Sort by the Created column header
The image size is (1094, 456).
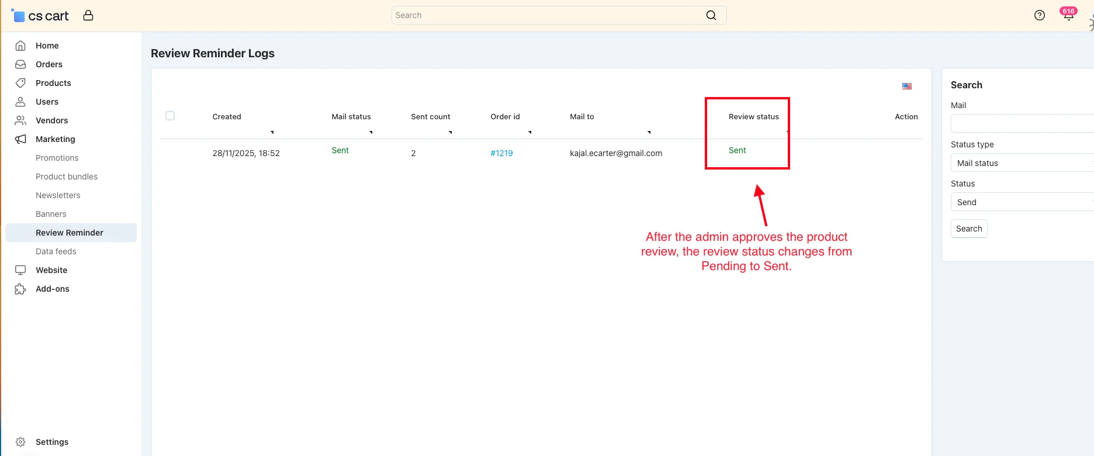(227, 117)
